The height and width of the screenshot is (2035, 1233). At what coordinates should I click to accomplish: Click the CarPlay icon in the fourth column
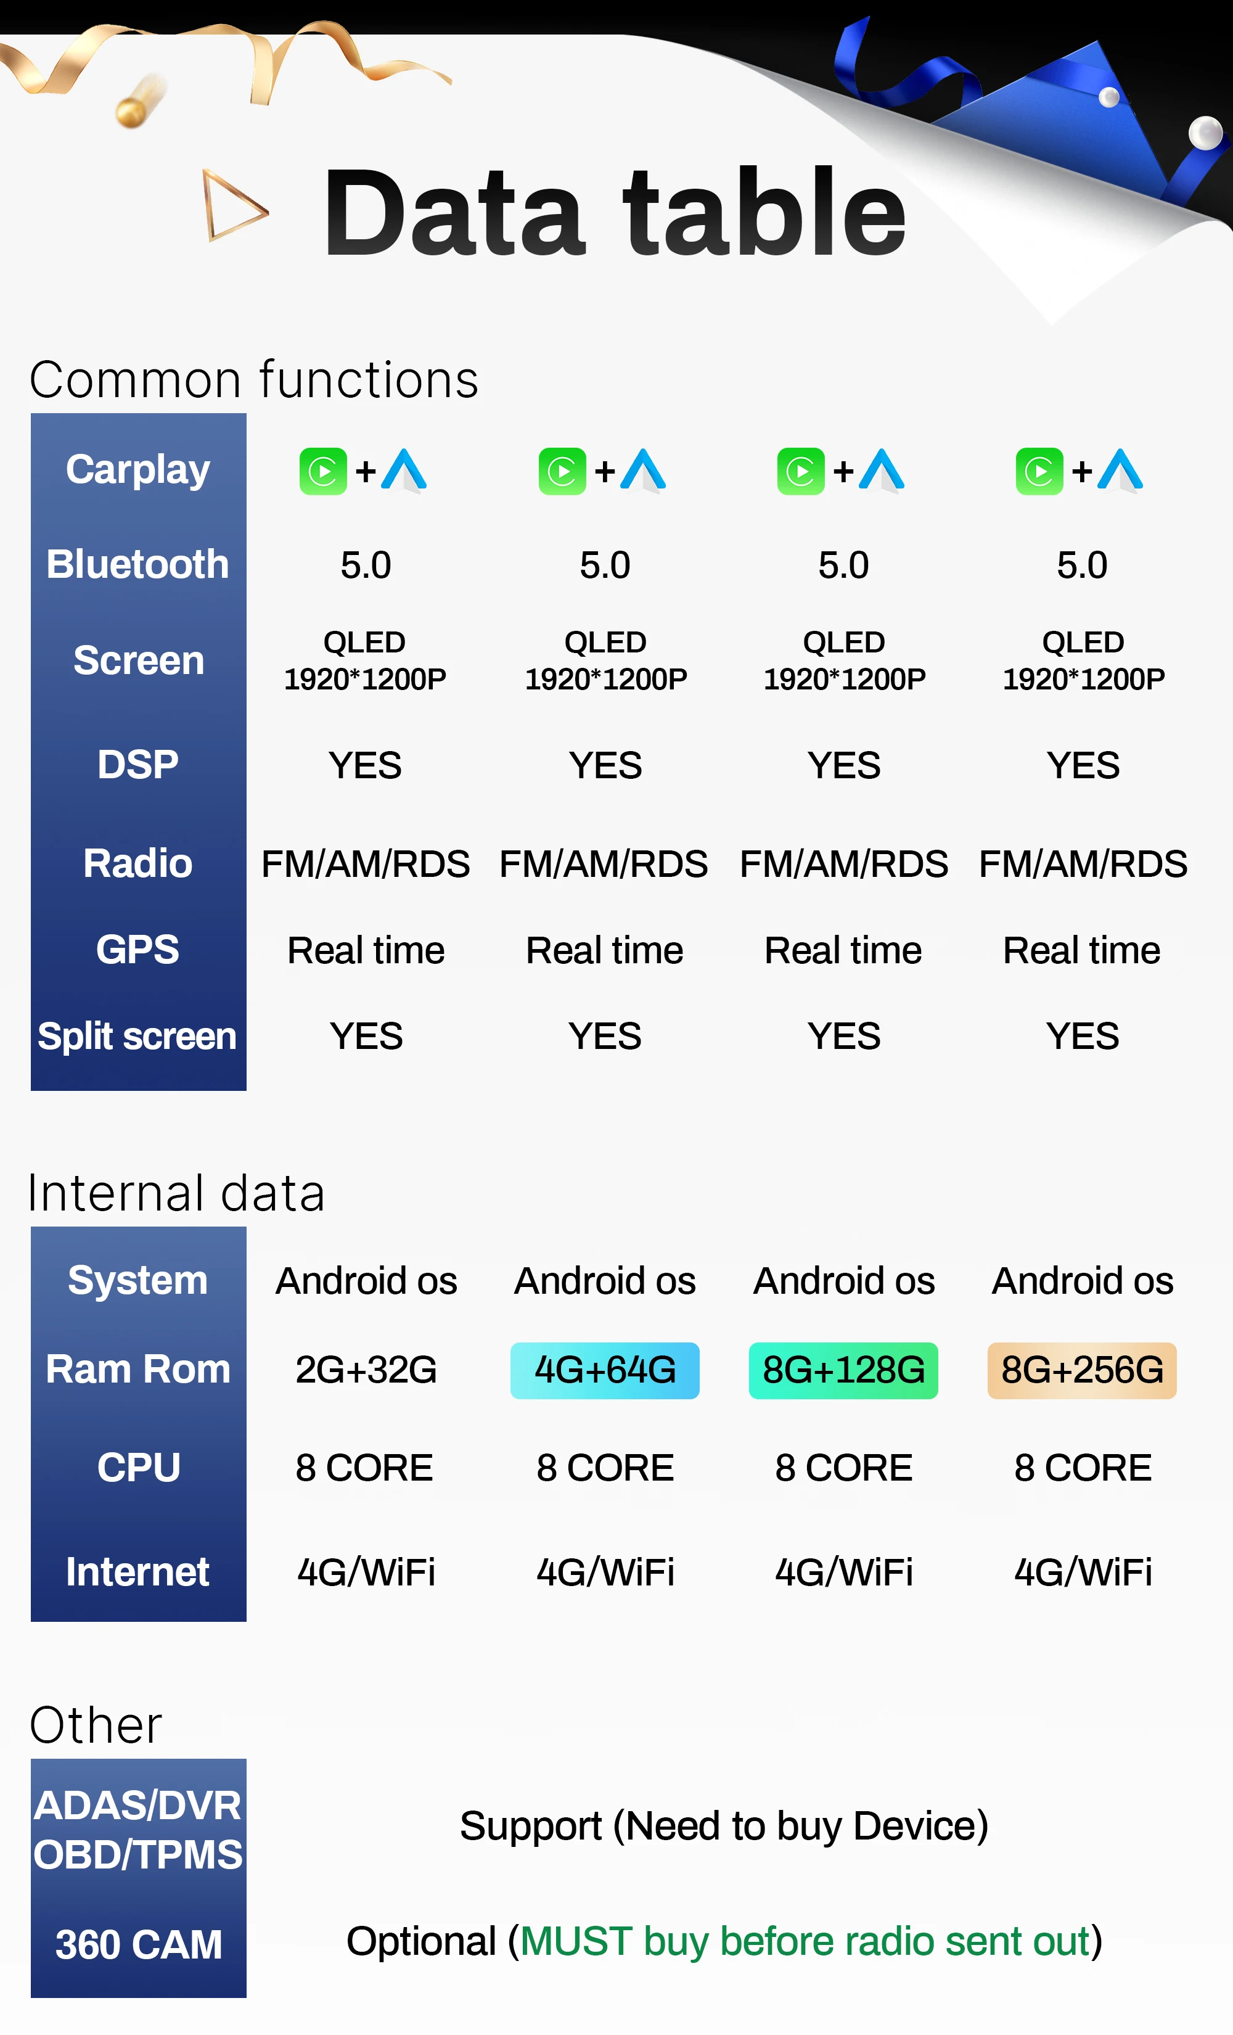coord(1040,472)
